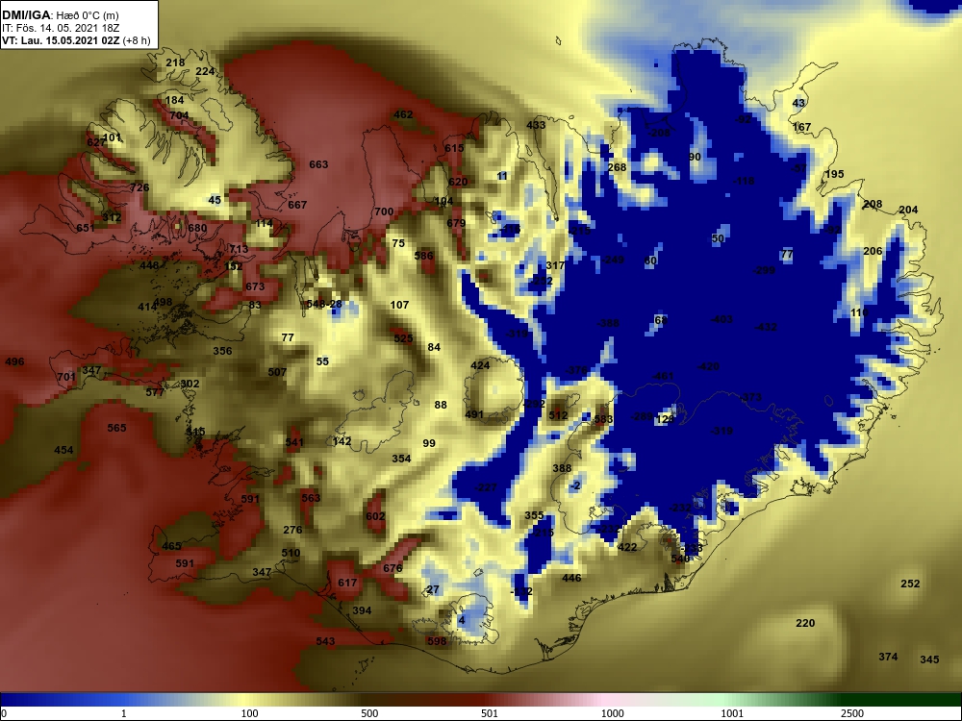Click the '268' map value
962x721 pixels.
[617, 167]
